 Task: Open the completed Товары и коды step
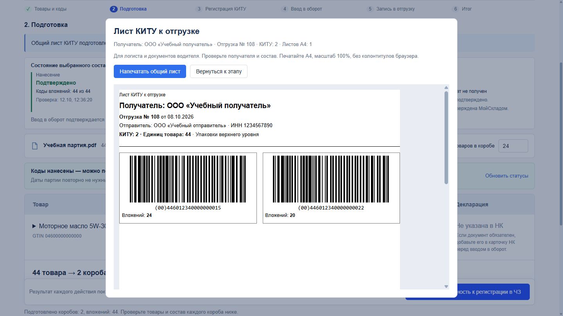(46, 9)
